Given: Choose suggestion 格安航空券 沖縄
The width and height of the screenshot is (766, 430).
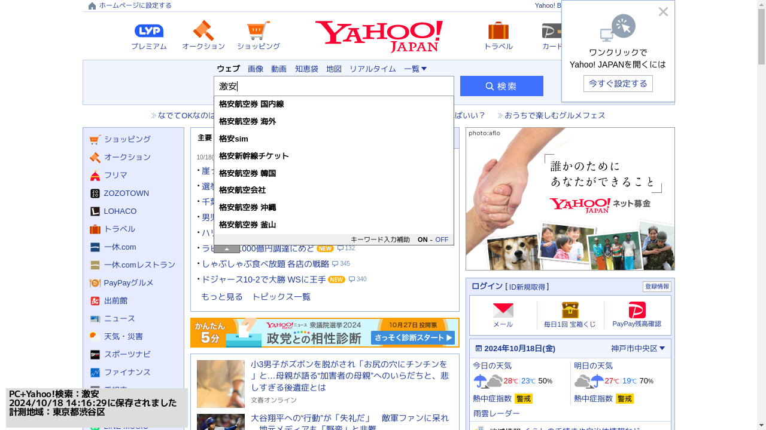Looking at the screenshot, I should tap(334, 207).
